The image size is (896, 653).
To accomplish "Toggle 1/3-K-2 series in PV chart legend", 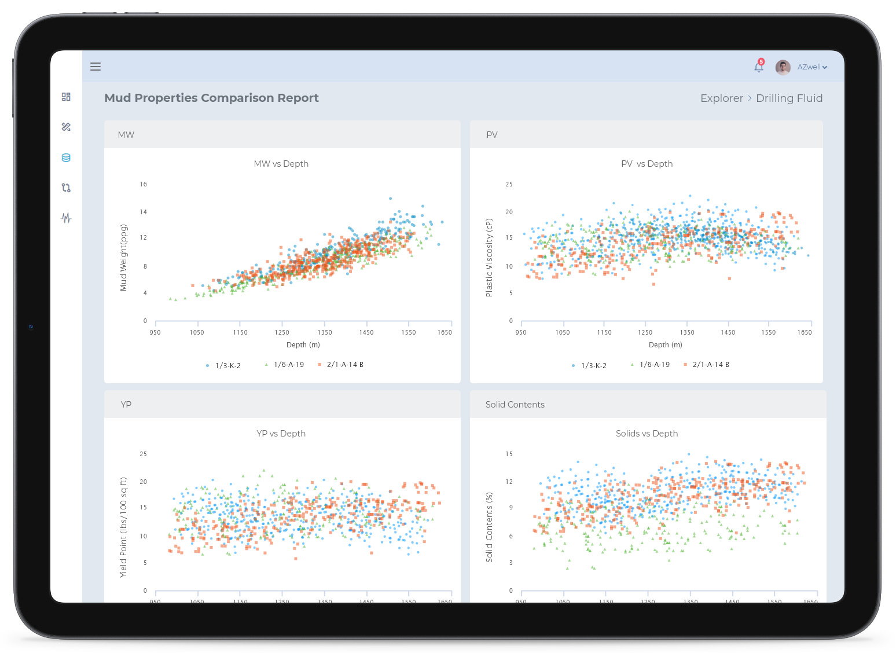I will point(590,366).
